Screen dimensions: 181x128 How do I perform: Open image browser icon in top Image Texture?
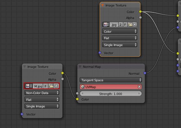pyautogui.click(x=106, y=25)
